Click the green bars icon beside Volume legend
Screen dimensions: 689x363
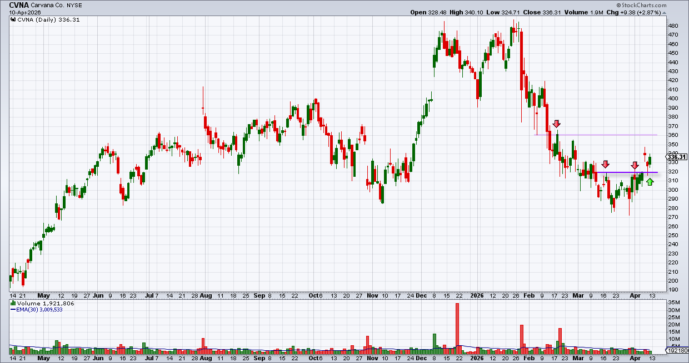click(x=13, y=304)
